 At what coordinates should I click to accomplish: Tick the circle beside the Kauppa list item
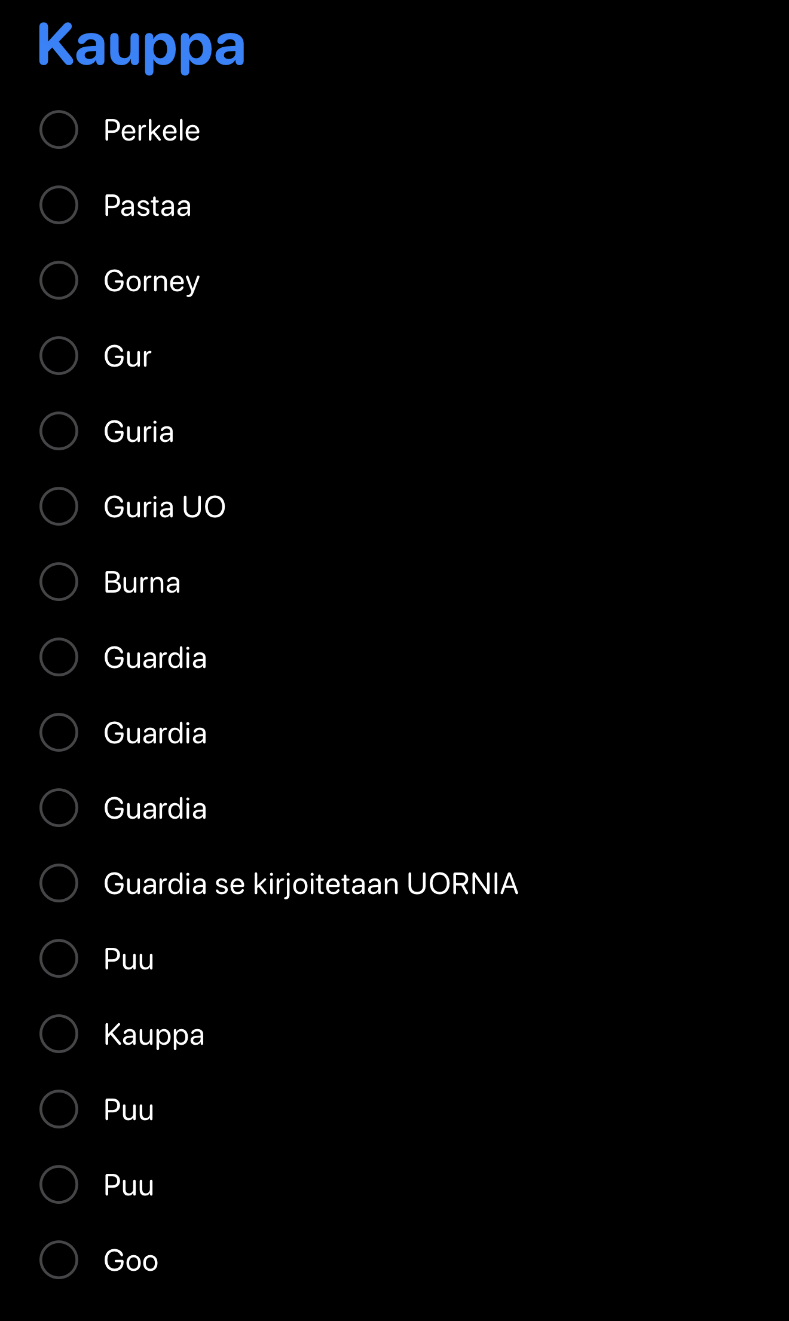[x=59, y=1034]
